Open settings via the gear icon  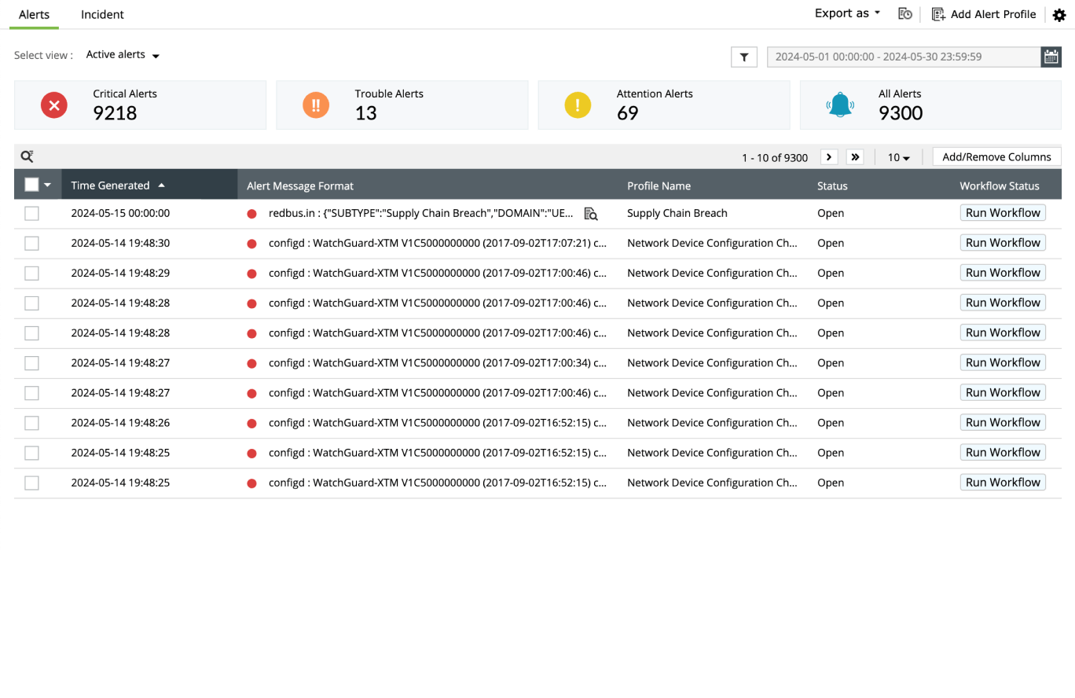click(x=1059, y=13)
